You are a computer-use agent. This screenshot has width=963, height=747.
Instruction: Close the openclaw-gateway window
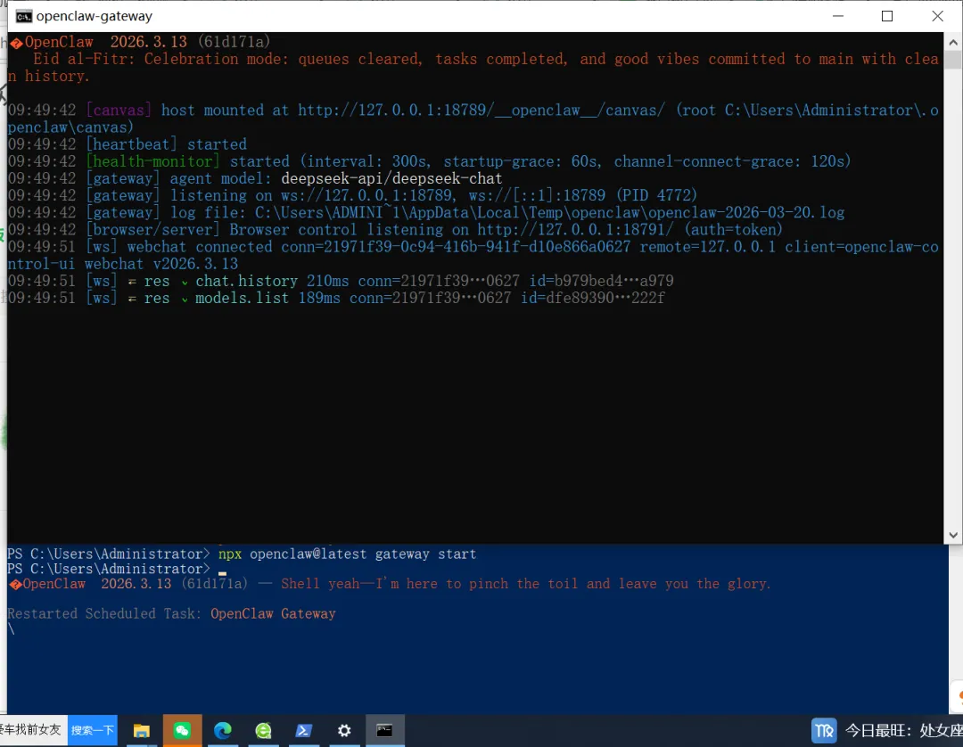pyautogui.click(x=937, y=16)
